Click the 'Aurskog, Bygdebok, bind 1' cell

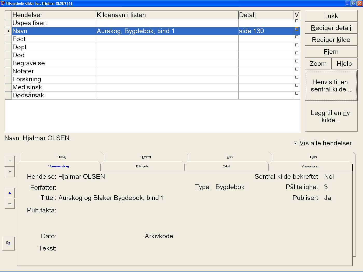point(167,31)
